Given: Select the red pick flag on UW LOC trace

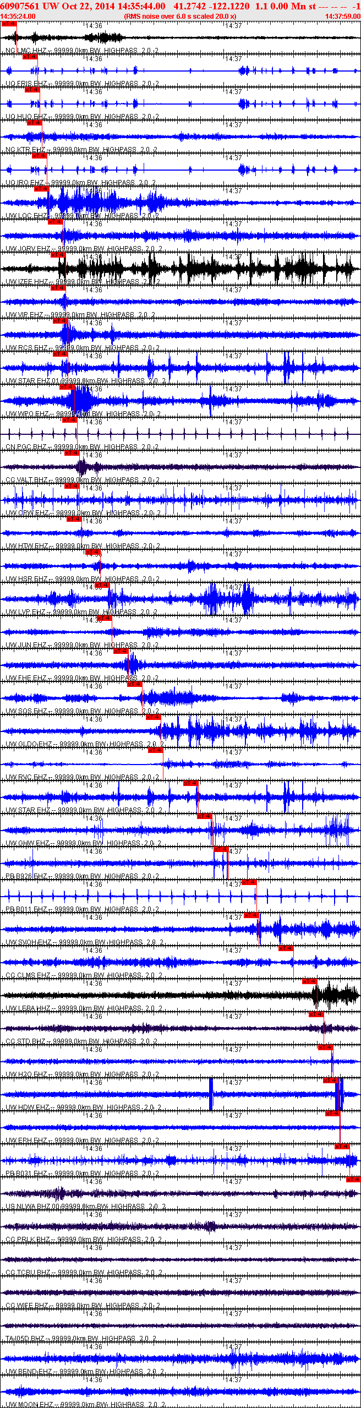Looking at the screenshot, I should pyautogui.click(x=41, y=189).
